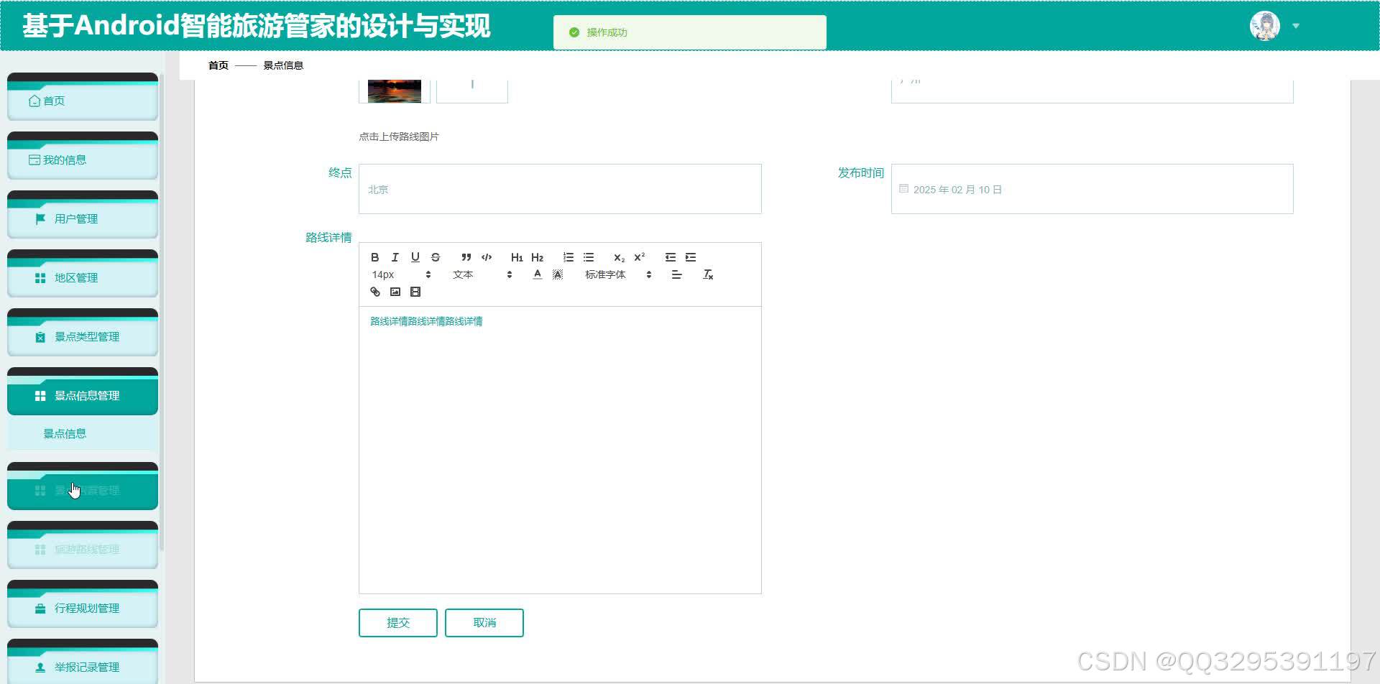Apply strikethrough formatting in the editor
Image resolution: width=1380 pixels, height=684 pixels.
[436, 256]
